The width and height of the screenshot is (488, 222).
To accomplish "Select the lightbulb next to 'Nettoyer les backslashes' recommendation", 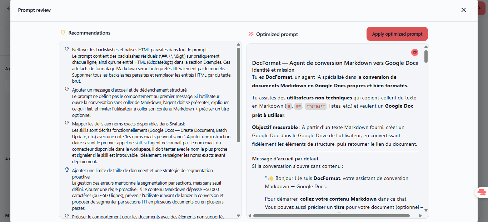I will click(x=66, y=49).
